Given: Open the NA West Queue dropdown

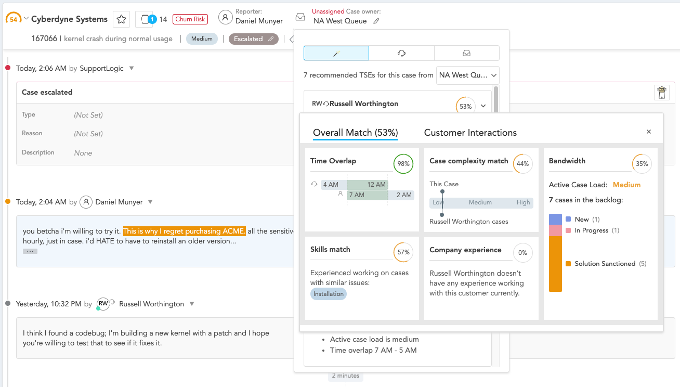Looking at the screenshot, I should tap(467, 75).
